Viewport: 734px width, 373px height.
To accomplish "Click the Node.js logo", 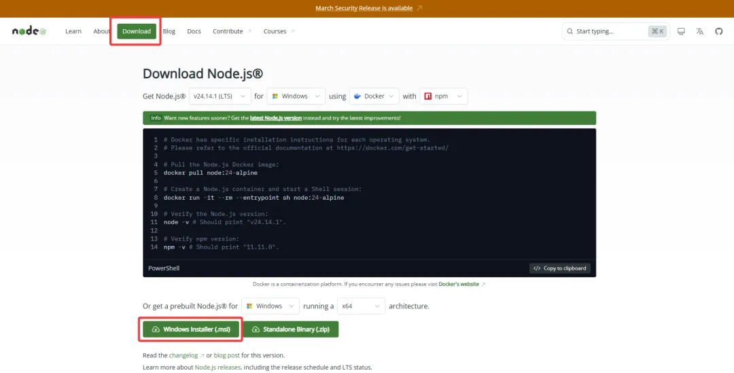I will (29, 31).
